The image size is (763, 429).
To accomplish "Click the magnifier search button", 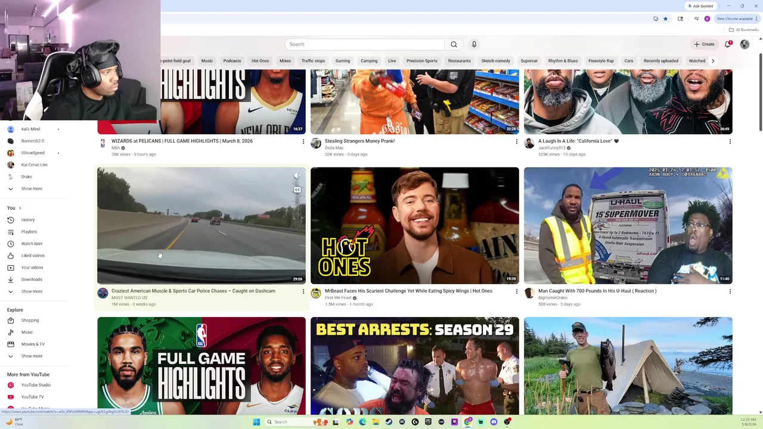I will (x=454, y=44).
